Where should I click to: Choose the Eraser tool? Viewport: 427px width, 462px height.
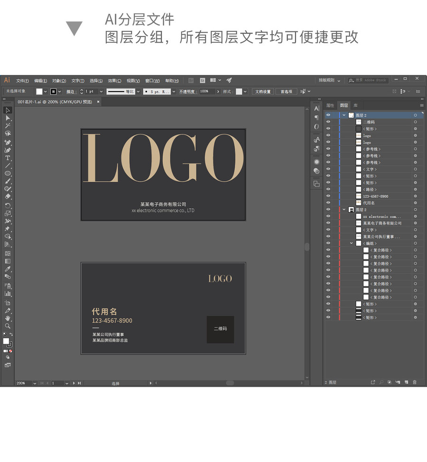click(8, 196)
